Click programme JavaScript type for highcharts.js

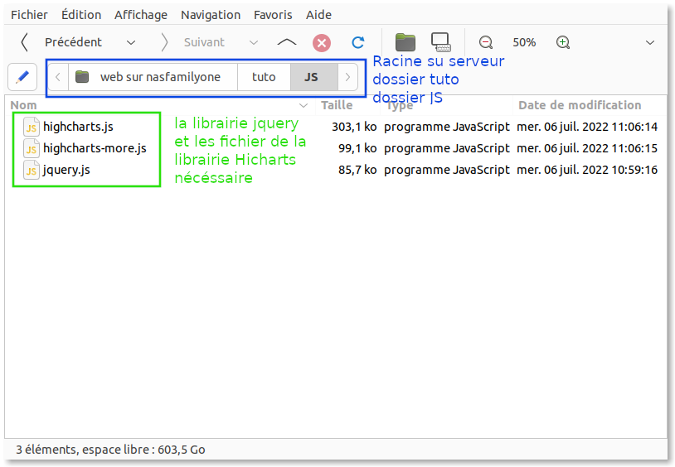coord(446,127)
